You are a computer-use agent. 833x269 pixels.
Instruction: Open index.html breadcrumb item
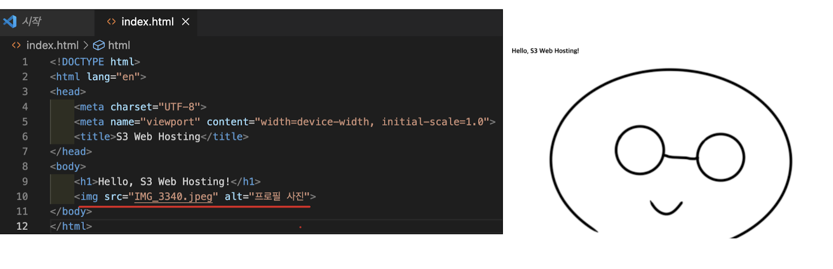(x=53, y=45)
